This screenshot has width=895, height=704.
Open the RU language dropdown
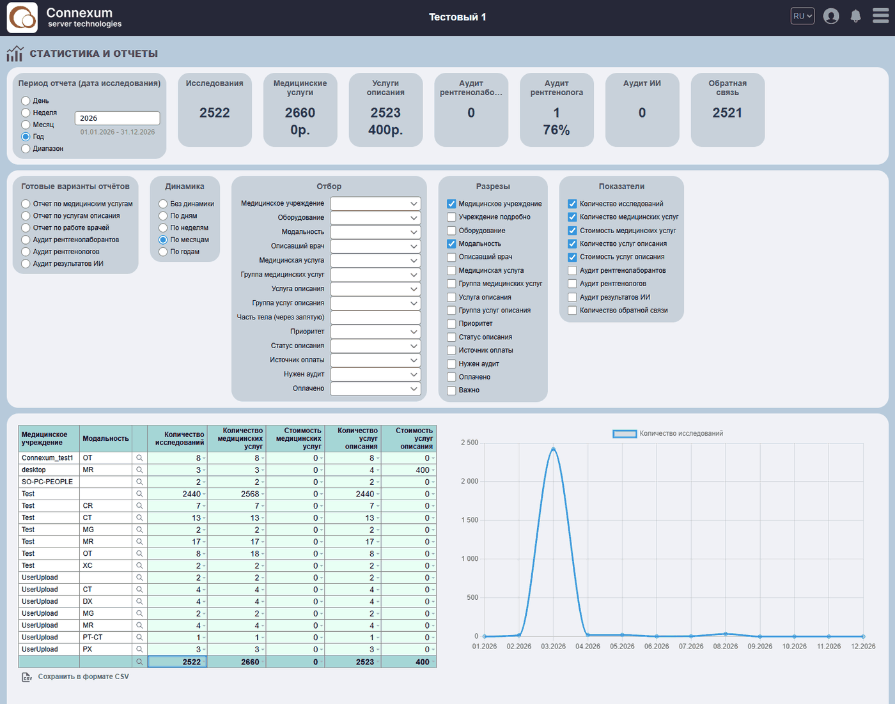pos(802,16)
